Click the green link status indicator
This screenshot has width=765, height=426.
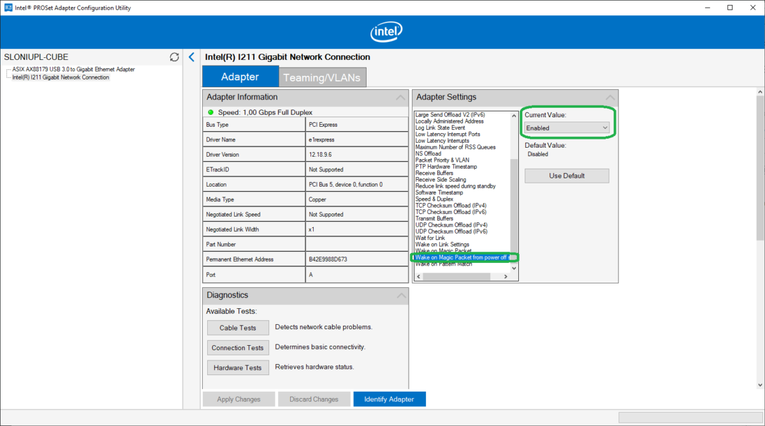[210, 112]
